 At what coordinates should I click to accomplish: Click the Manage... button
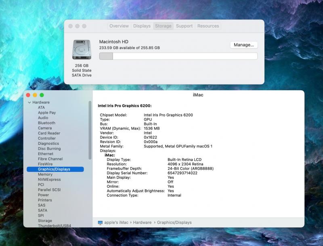[244, 45]
